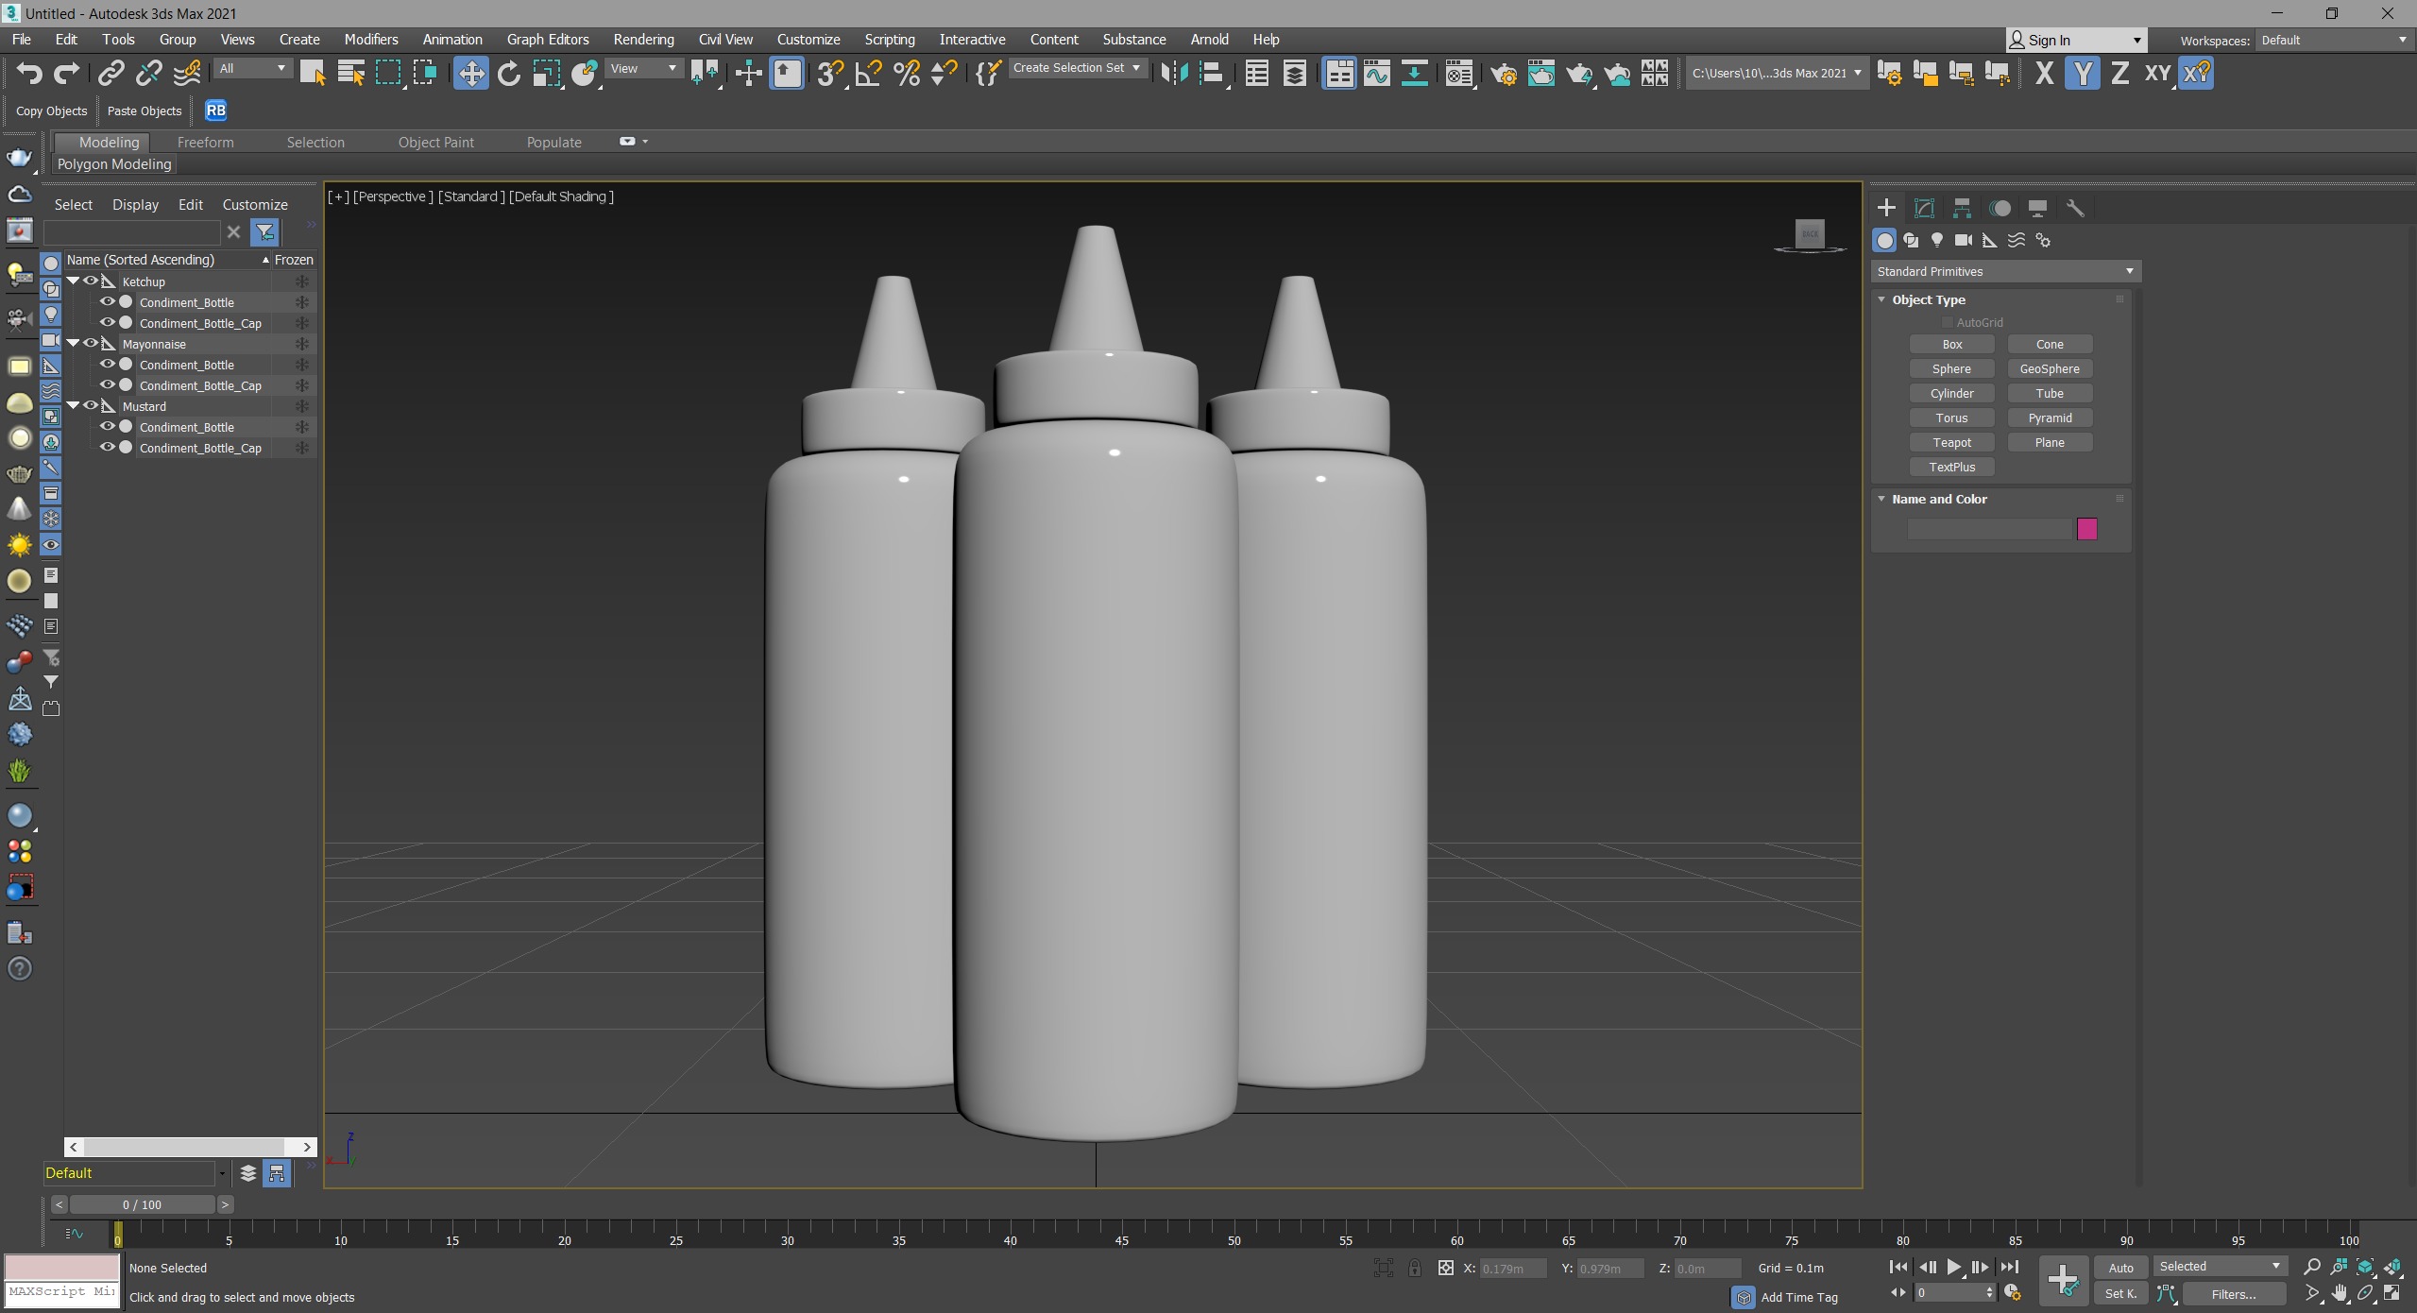Screen dimensions: 2417x1313
Task: Hide the Mayonnaise group eye icon
Action: pos(91,344)
